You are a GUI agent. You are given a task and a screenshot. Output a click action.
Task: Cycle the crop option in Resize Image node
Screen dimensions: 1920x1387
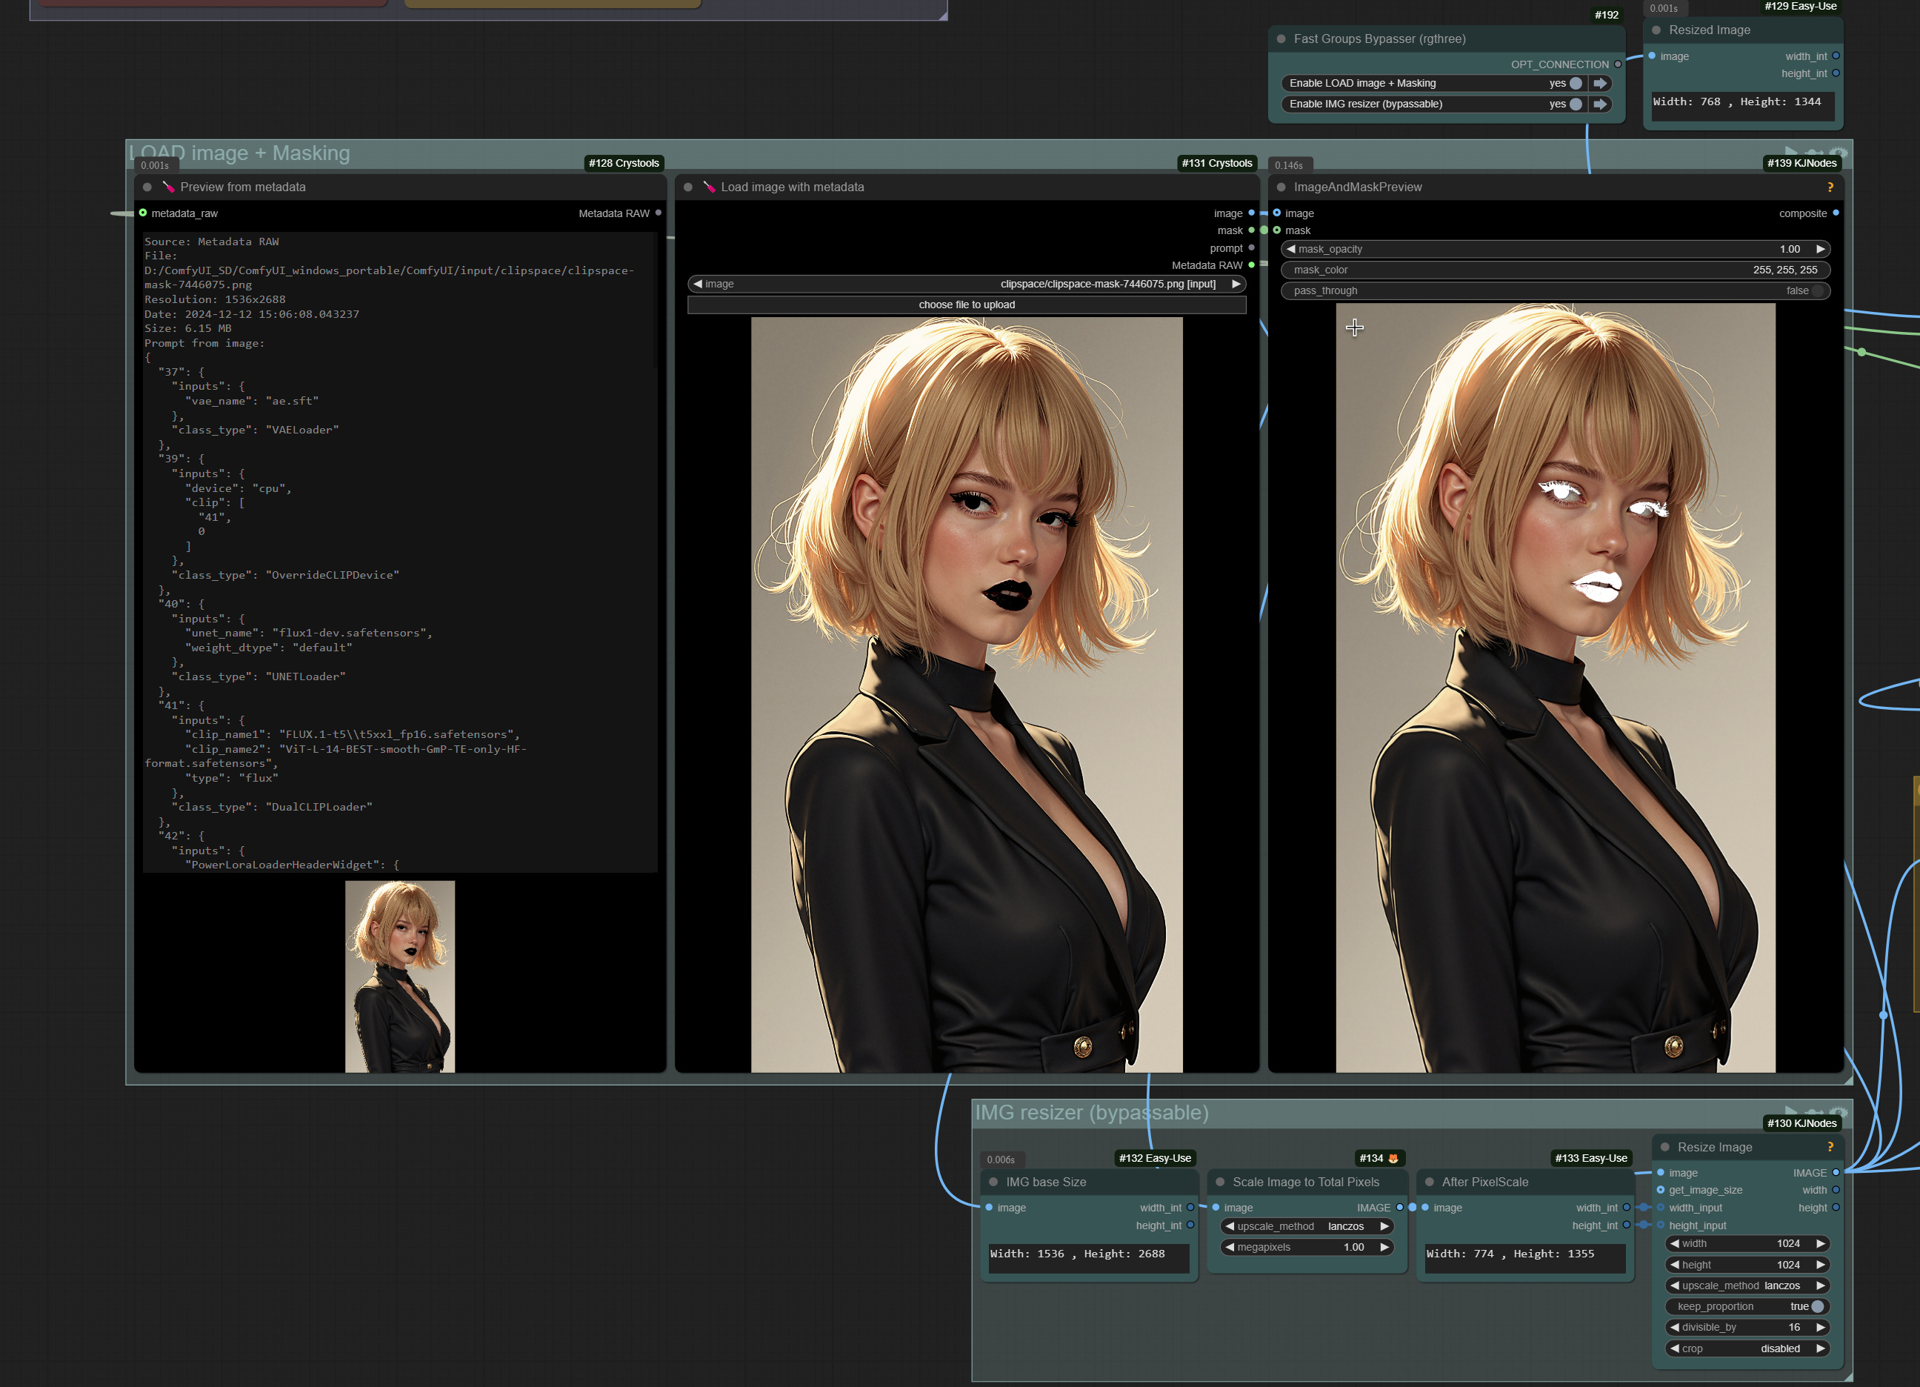click(x=1747, y=1348)
